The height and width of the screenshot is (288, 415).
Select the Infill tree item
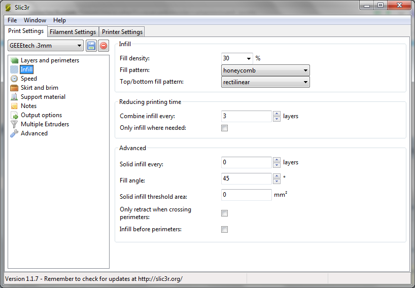(x=27, y=69)
